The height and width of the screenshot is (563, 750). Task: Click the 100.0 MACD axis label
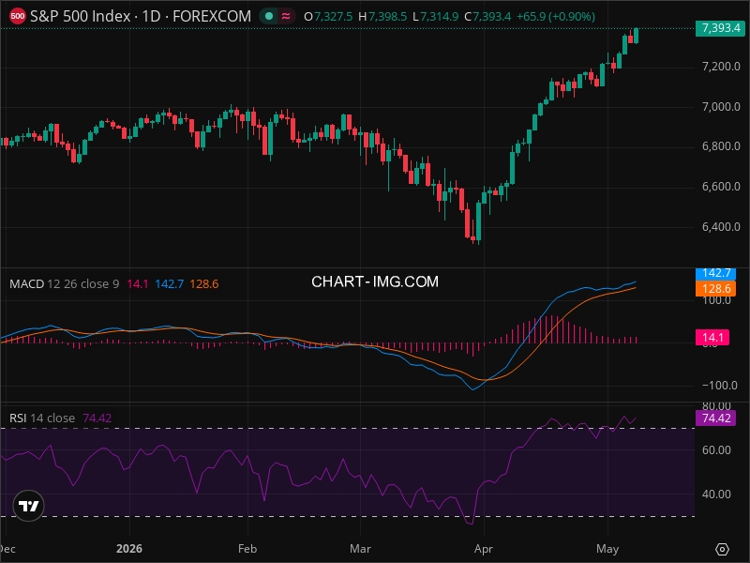coord(716,300)
